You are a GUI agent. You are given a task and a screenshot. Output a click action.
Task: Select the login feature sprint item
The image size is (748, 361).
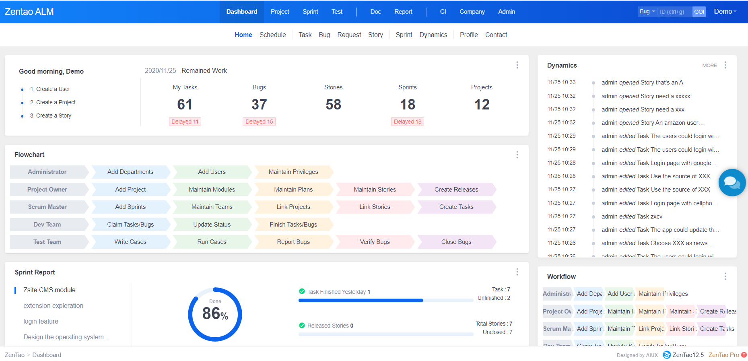(x=41, y=322)
